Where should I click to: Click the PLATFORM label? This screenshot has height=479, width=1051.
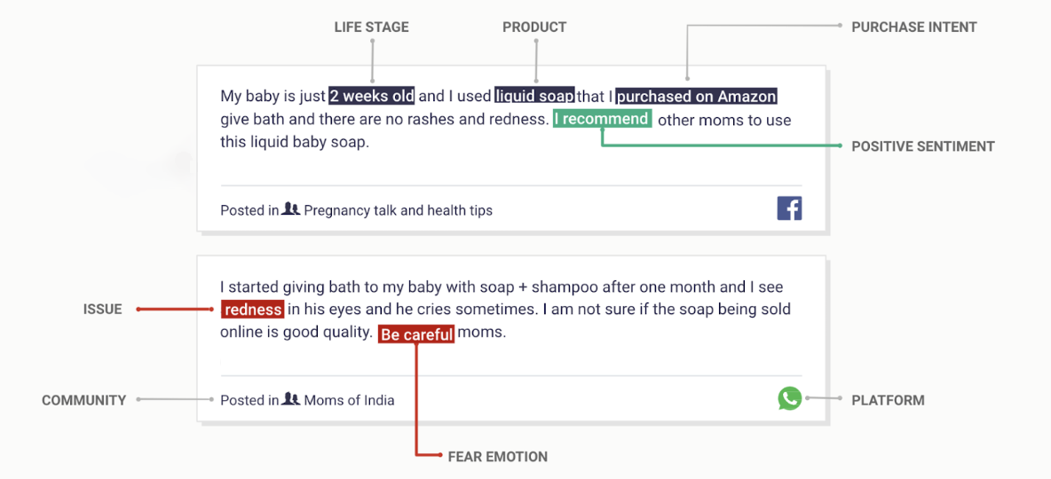coord(889,401)
